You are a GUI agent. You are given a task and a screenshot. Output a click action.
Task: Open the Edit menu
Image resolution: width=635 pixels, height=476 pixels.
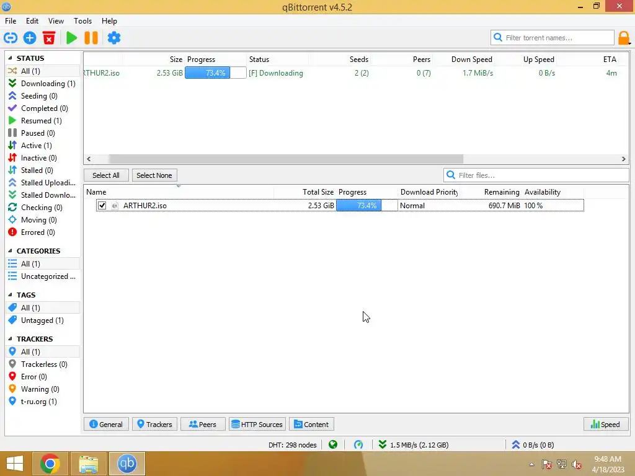[x=32, y=21]
